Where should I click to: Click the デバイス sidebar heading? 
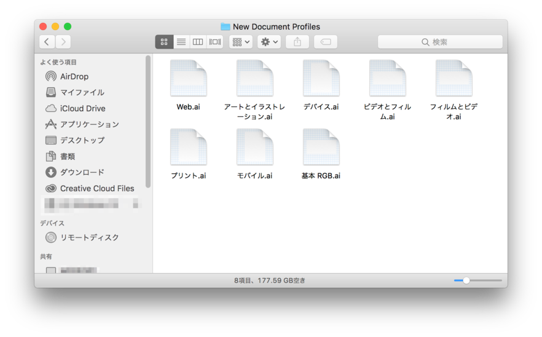point(52,223)
